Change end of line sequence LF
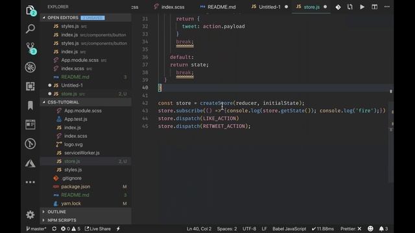The image size is (415, 233). 264,228
